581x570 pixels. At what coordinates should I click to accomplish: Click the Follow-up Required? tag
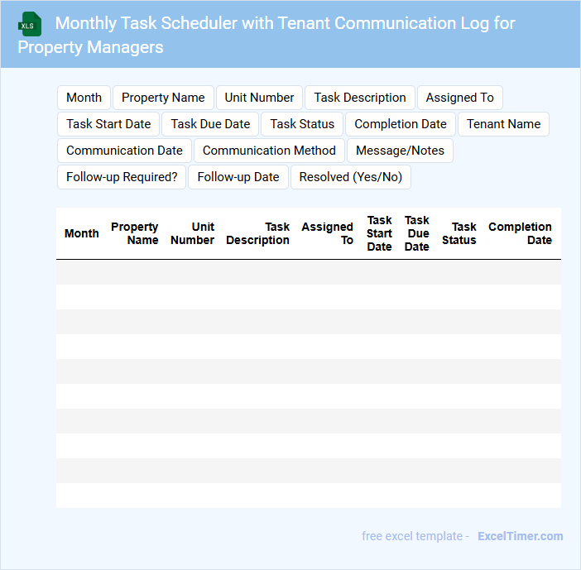pos(122,177)
